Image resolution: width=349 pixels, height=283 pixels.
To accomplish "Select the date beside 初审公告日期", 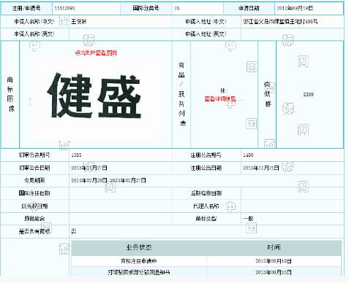I will 89,168.
